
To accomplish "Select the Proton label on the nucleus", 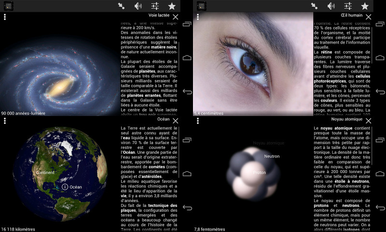I will tap(259, 173).
